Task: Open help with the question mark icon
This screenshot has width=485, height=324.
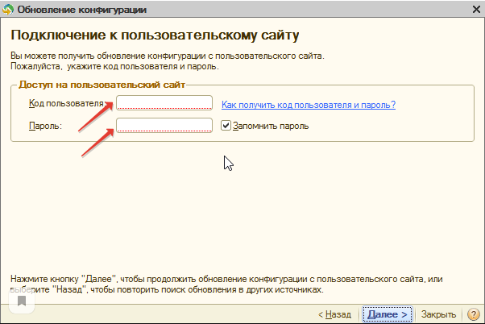Action: coord(471,314)
